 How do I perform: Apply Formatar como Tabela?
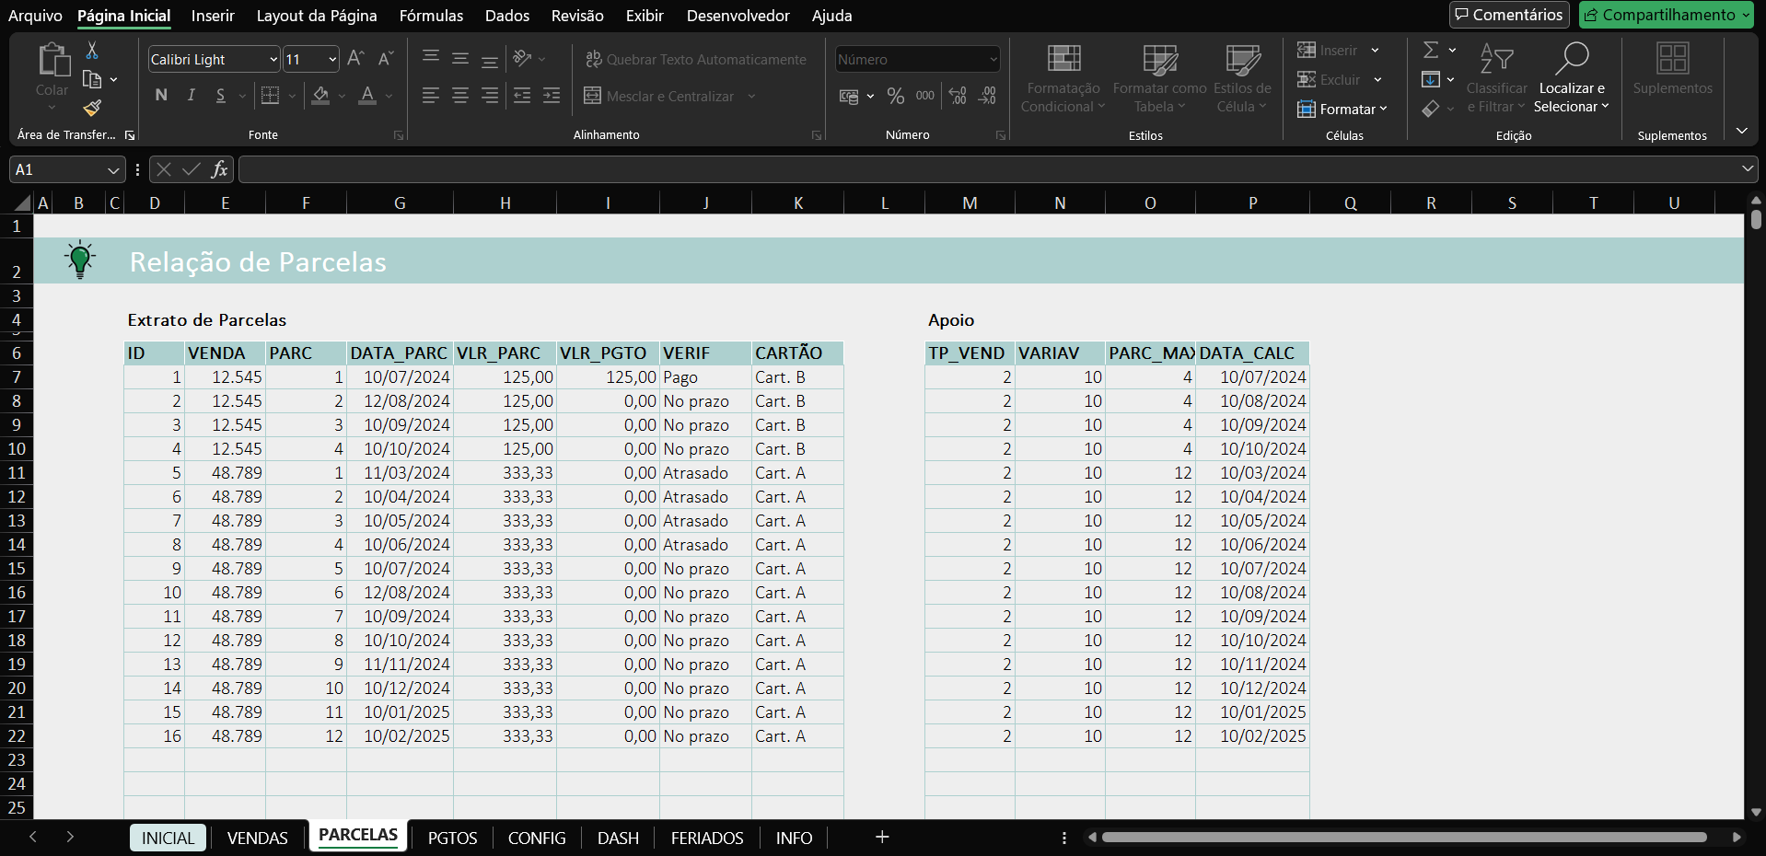[1160, 78]
